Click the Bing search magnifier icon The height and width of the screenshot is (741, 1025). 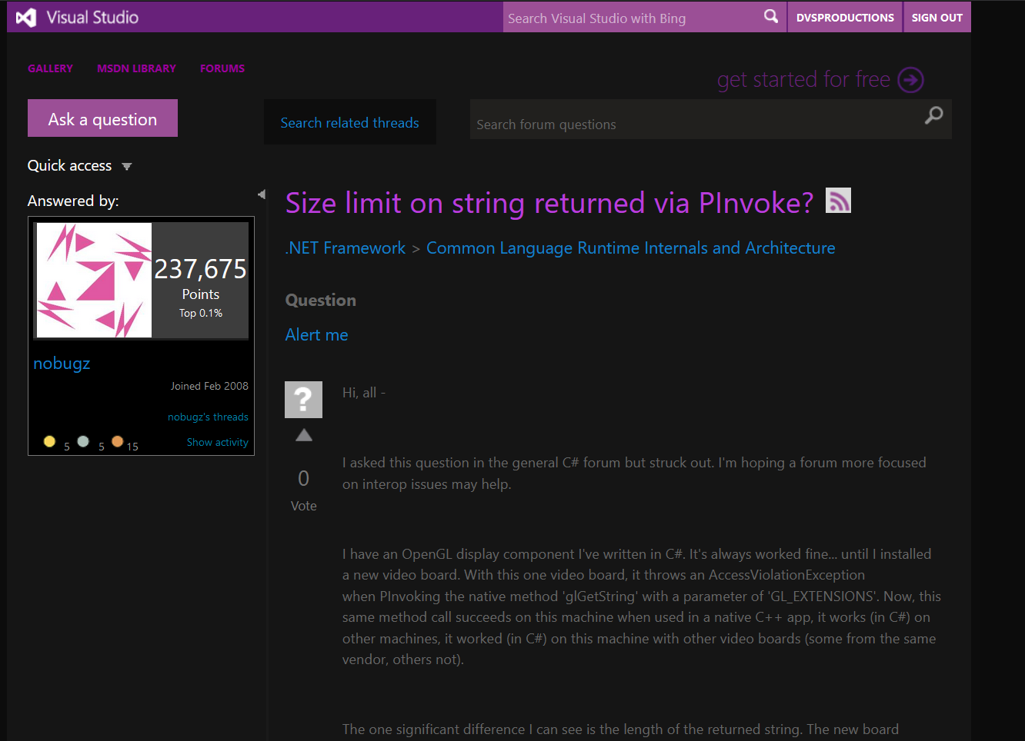coord(770,16)
